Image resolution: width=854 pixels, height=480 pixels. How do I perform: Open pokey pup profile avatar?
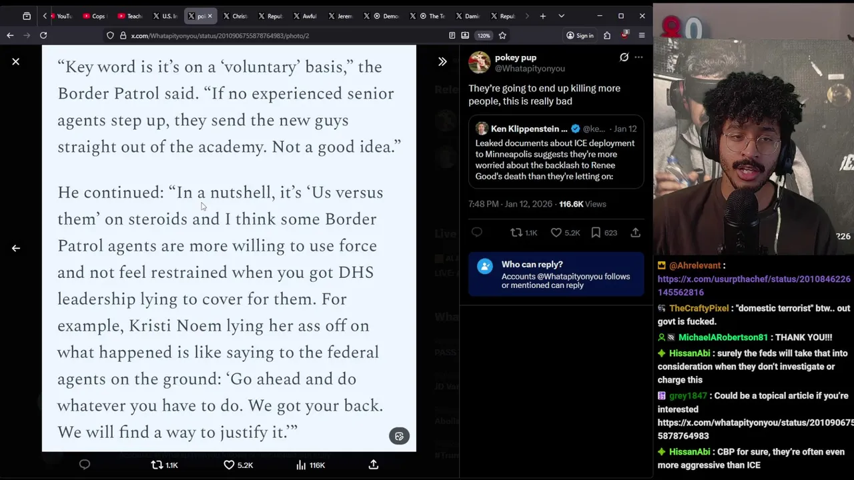pos(479,63)
